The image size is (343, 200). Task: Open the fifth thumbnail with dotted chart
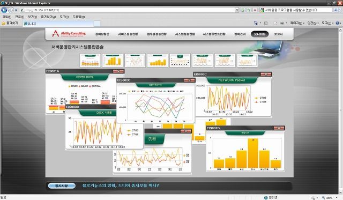tap(180, 60)
